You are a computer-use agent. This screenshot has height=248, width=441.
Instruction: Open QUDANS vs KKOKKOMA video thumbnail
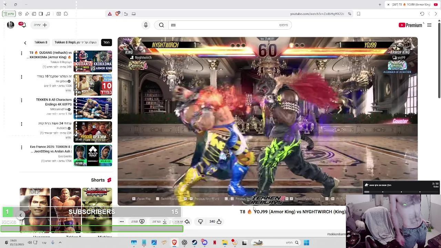tap(93, 61)
